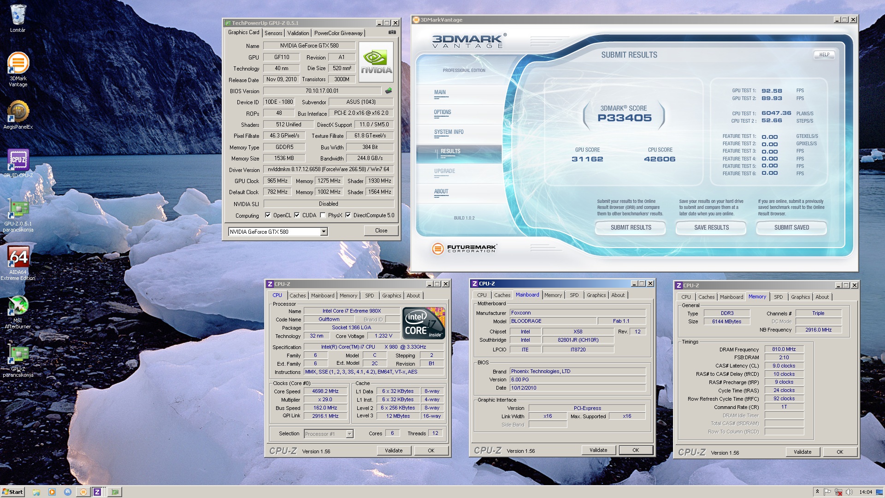Select ABOUT in the 3DMark Vantage sidebar

tap(441, 192)
